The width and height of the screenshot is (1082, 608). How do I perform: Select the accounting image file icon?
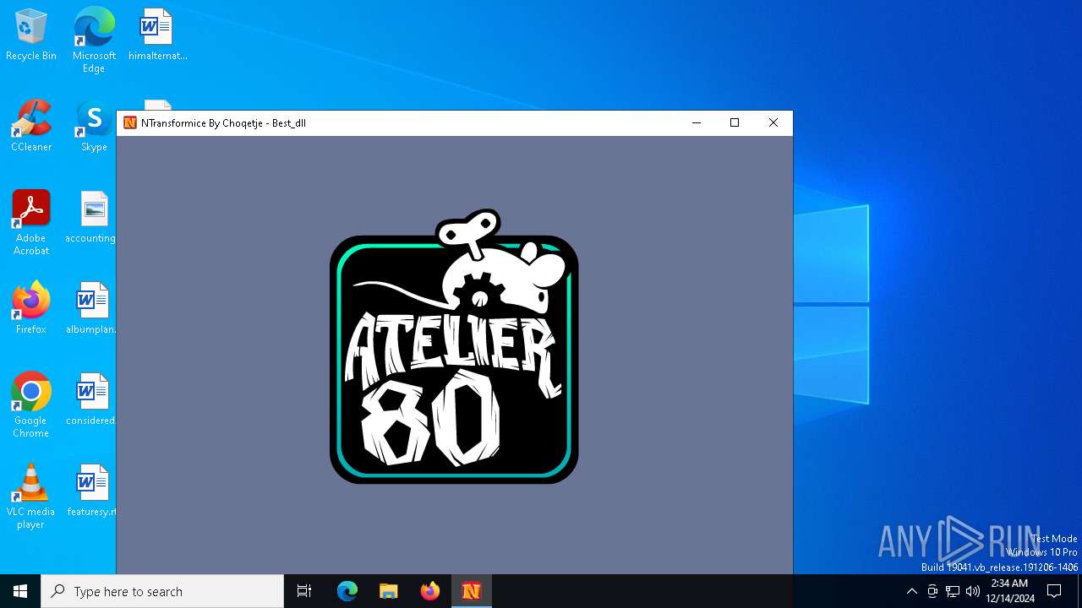tap(91, 218)
